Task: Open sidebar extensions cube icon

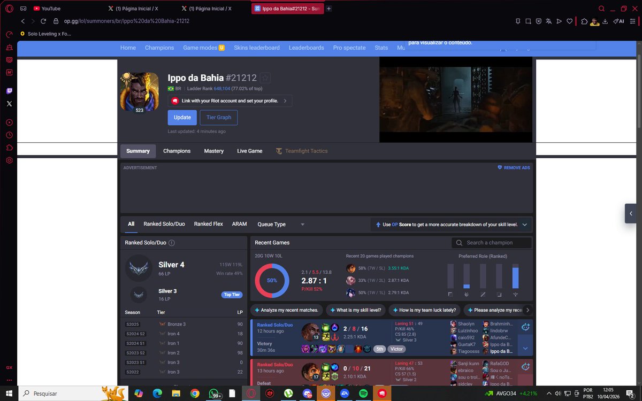Action: pos(9,148)
